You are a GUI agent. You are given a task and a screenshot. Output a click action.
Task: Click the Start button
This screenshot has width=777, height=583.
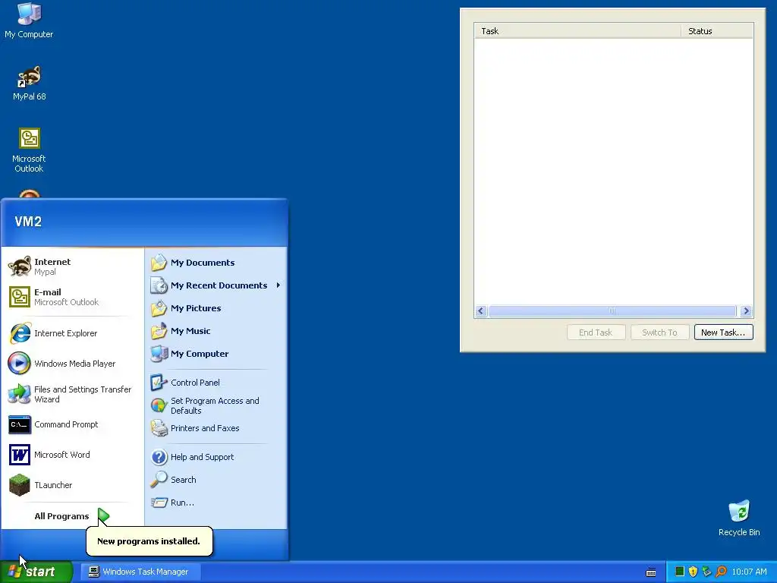tap(36, 572)
